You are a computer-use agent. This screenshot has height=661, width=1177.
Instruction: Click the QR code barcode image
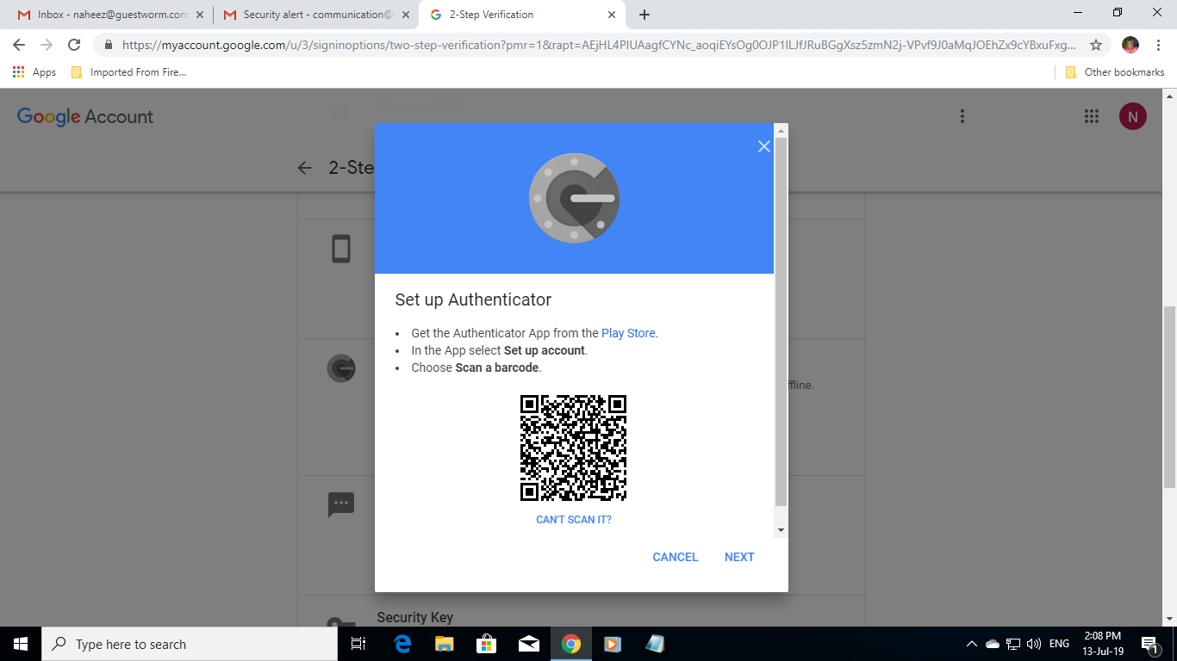573,448
